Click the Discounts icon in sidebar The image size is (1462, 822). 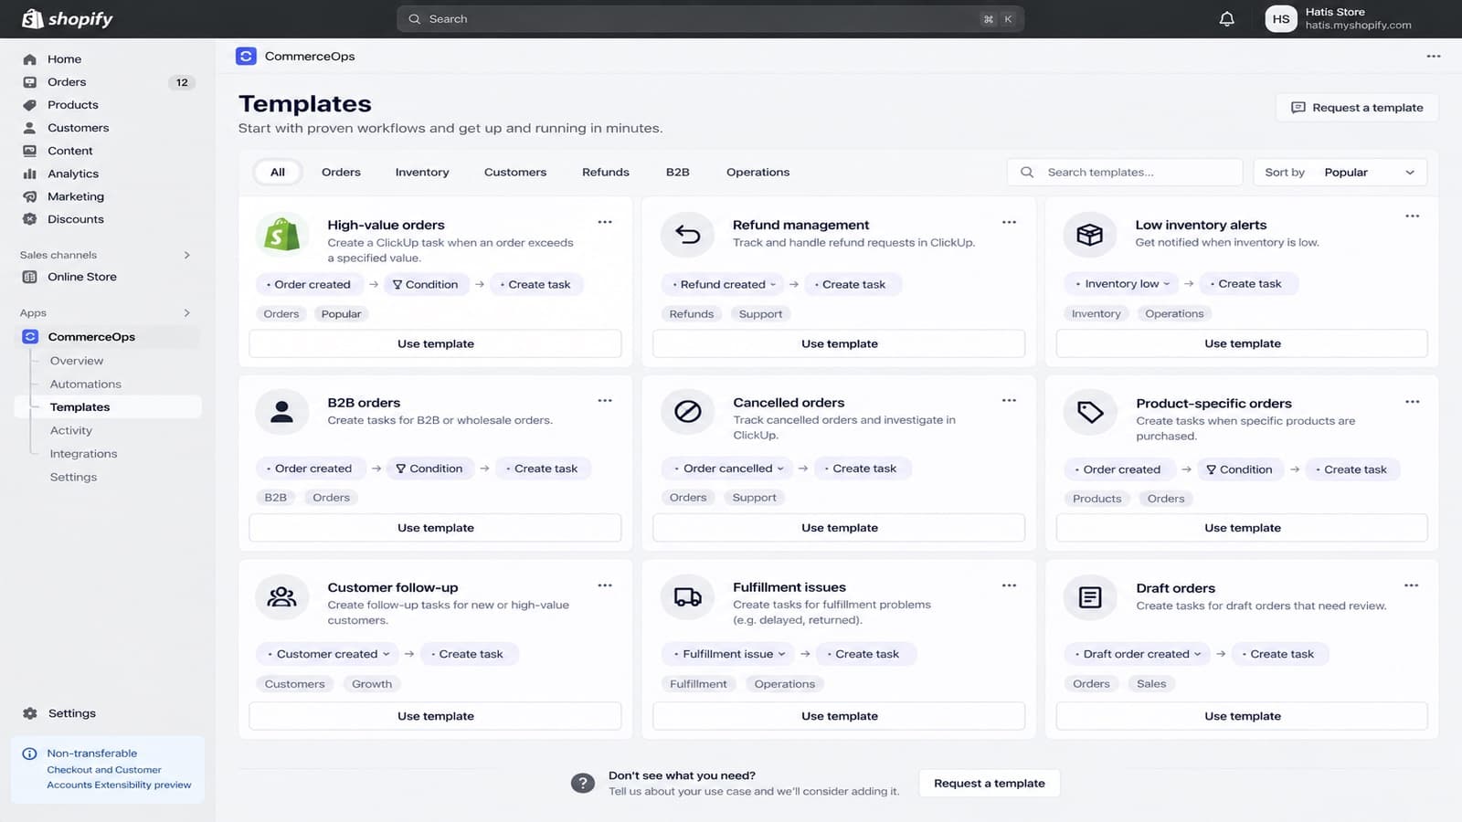click(x=30, y=219)
